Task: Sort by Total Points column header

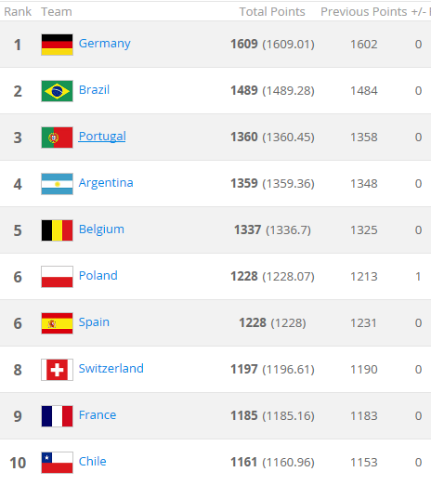Action: (272, 12)
